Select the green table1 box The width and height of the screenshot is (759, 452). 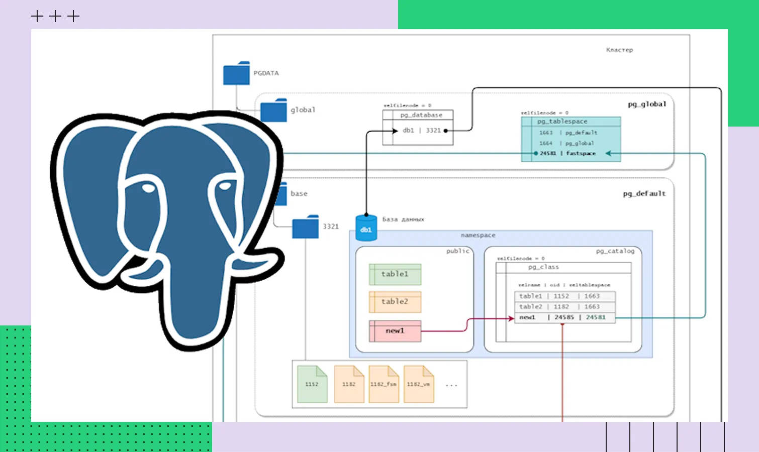pyautogui.click(x=395, y=274)
